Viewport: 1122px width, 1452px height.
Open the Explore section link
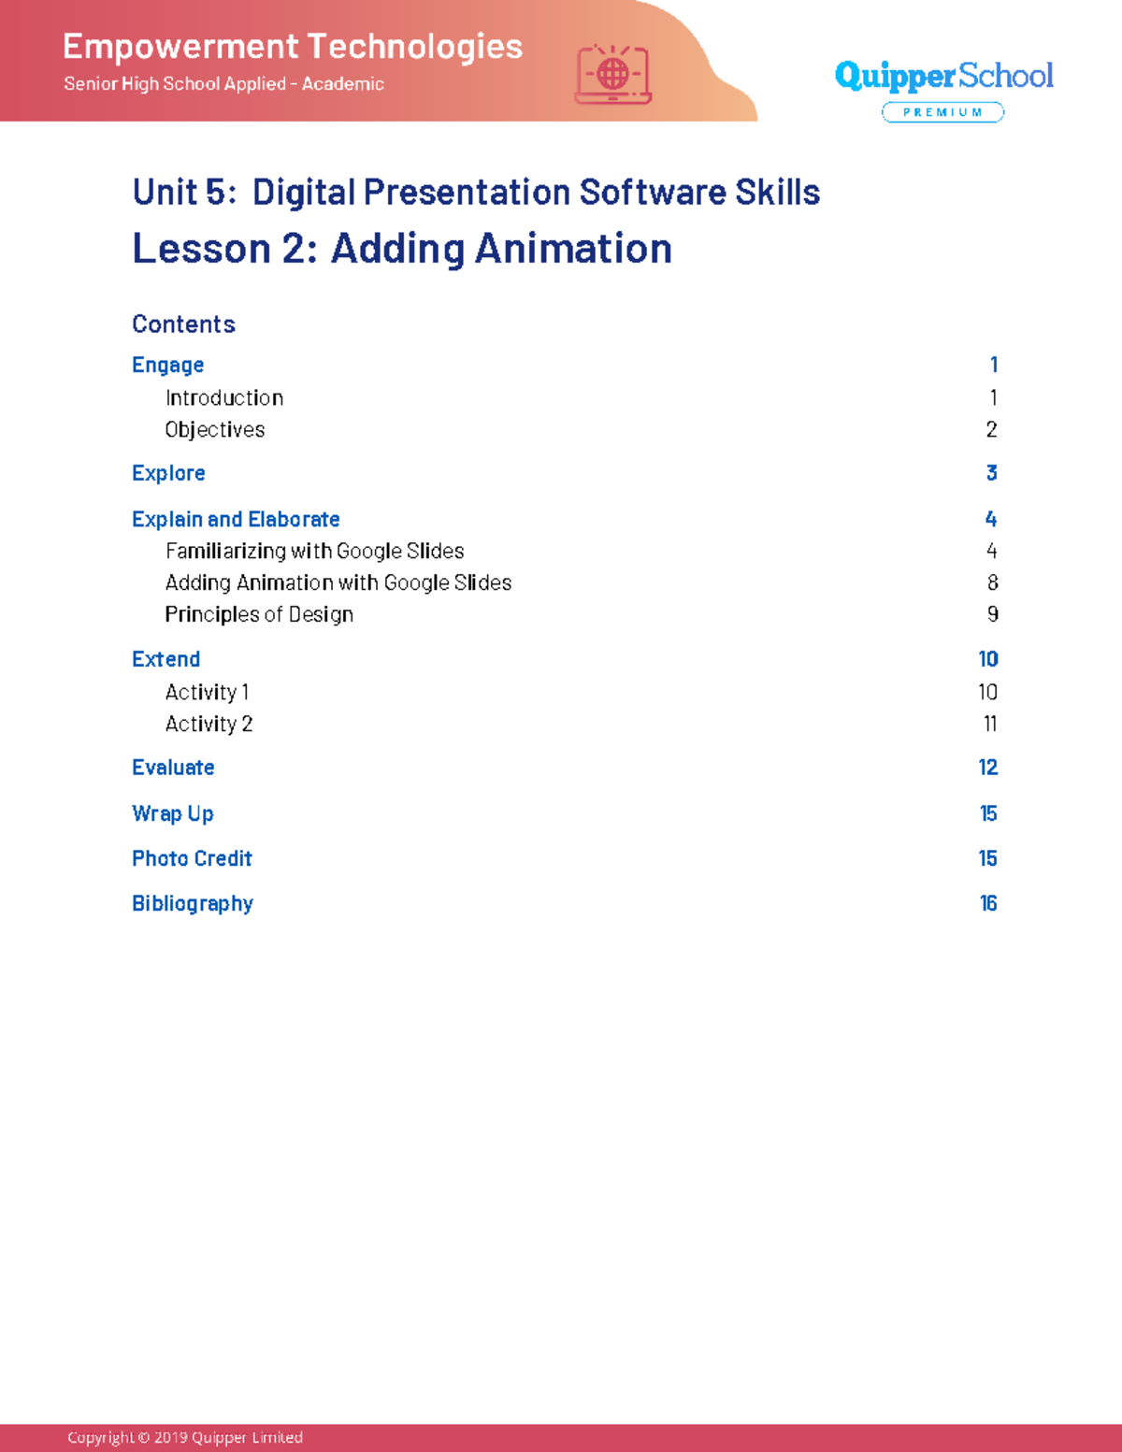168,473
